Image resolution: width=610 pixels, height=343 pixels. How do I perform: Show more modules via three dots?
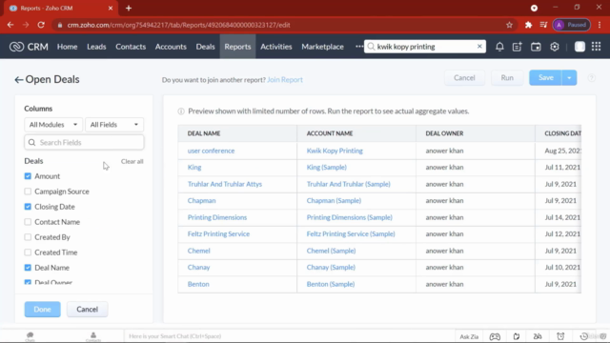click(x=358, y=47)
